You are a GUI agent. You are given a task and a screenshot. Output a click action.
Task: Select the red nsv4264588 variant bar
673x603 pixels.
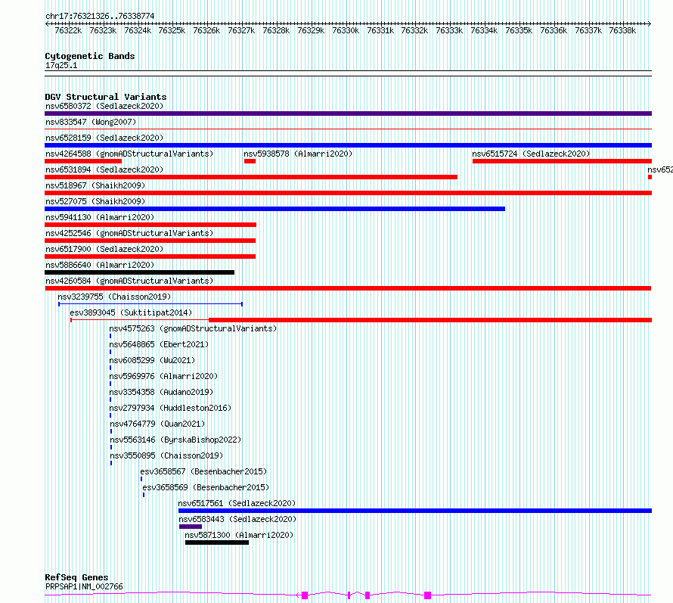tap(83, 161)
